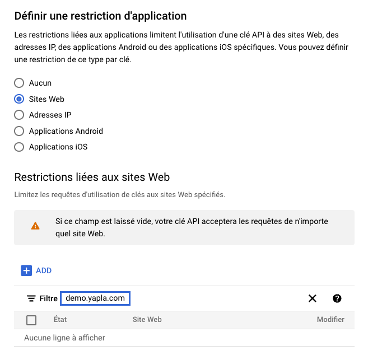This screenshot has height=355, width=368.
Task: Clear the filter with the X icon
Action: pyautogui.click(x=313, y=298)
